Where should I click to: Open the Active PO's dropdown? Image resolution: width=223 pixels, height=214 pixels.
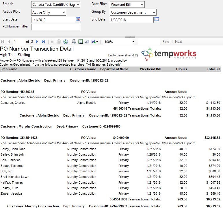click(x=64, y=12)
